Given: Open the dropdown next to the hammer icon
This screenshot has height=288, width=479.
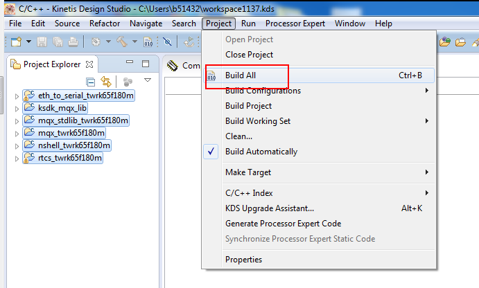Looking at the screenshot, I should pos(134,42).
